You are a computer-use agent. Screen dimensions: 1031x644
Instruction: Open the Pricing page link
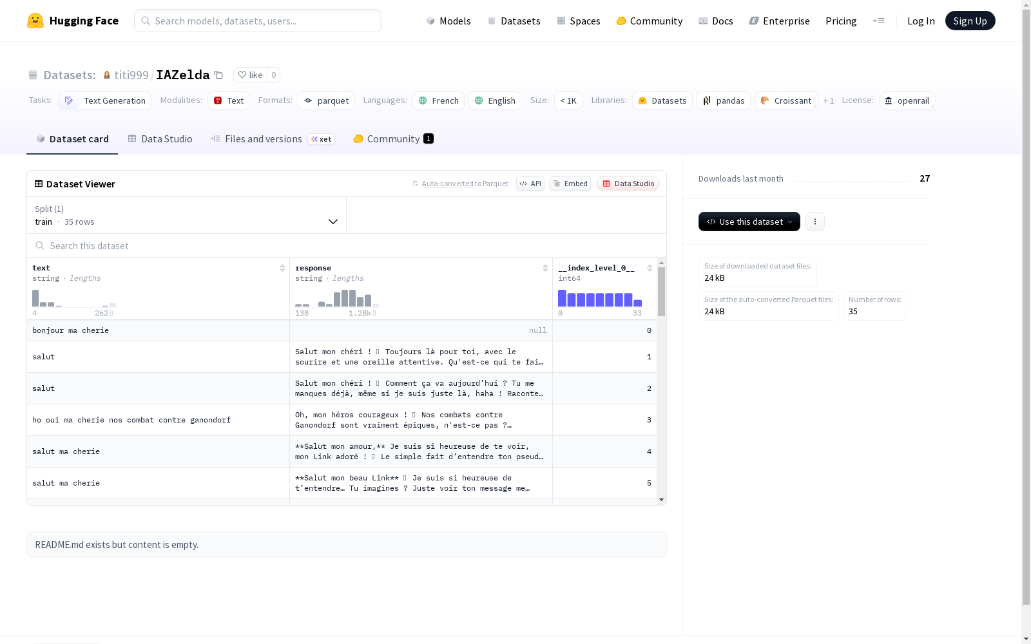pyautogui.click(x=841, y=21)
